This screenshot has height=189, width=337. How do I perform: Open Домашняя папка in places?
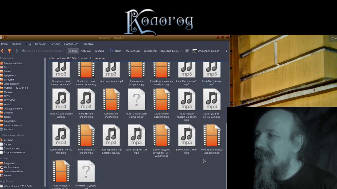point(13,63)
